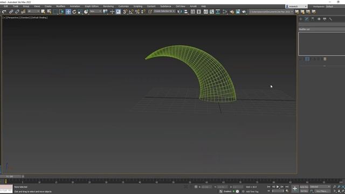The height and width of the screenshot is (194, 345).
Task: Activate the Select and Move tool
Action: pos(68,12)
